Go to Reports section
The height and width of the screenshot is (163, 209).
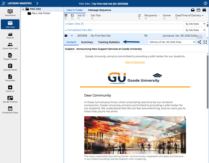click(10, 35)
